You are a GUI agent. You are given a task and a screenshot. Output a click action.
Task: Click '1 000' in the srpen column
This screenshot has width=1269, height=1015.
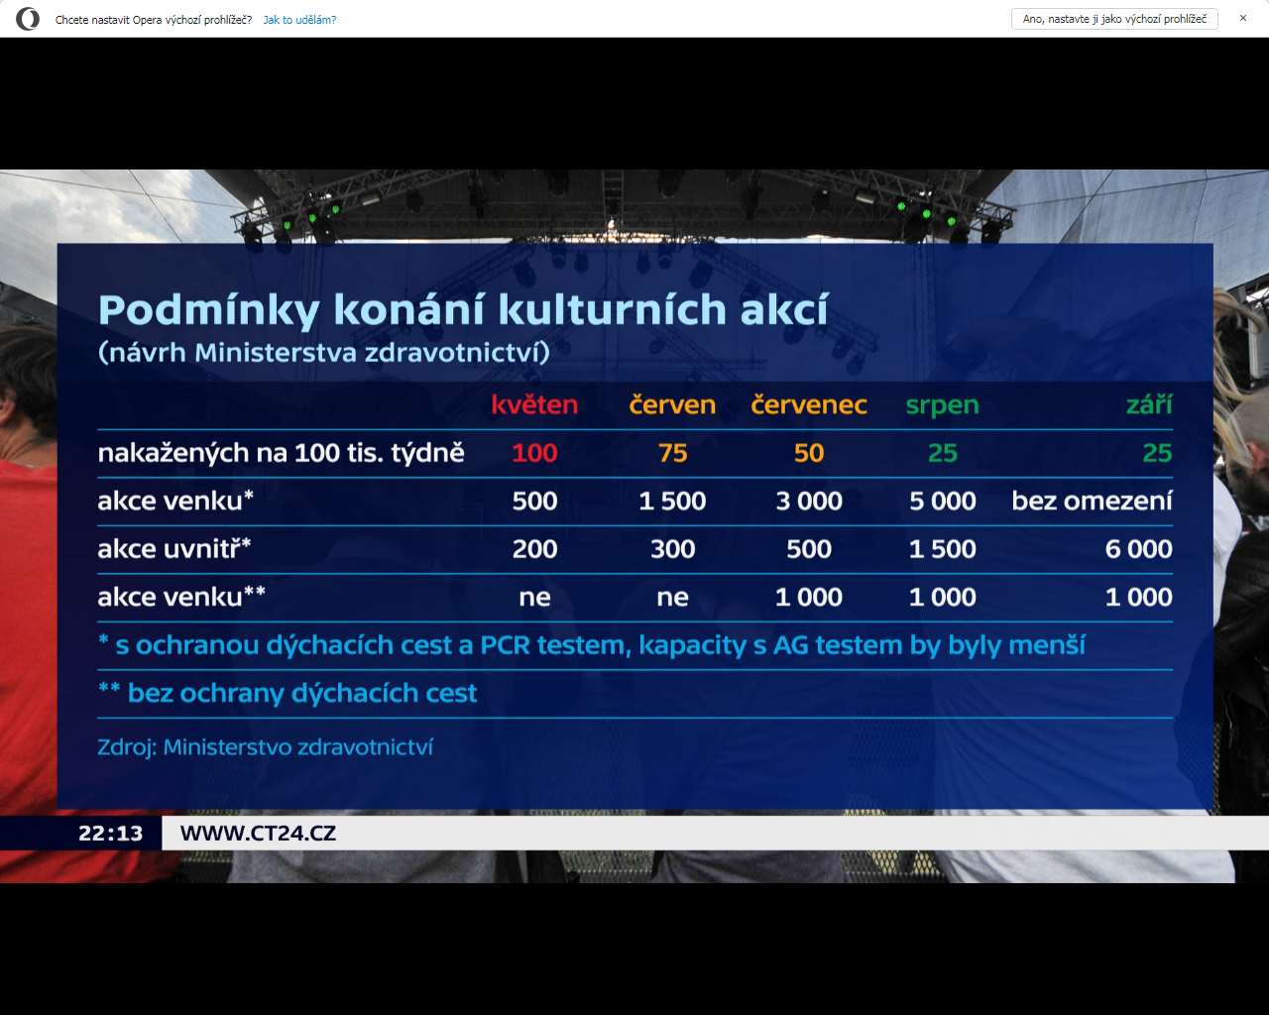point(943,598)
